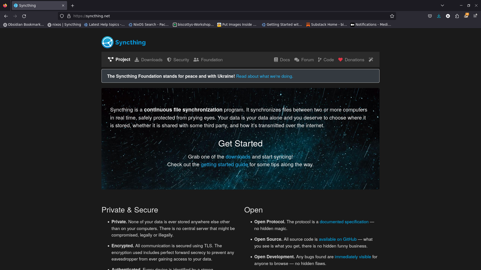Image resolution: width=481 pixels, height=270 pixels.
Task: Open the 'available on GitHub' link
Action: click(338, 239)
